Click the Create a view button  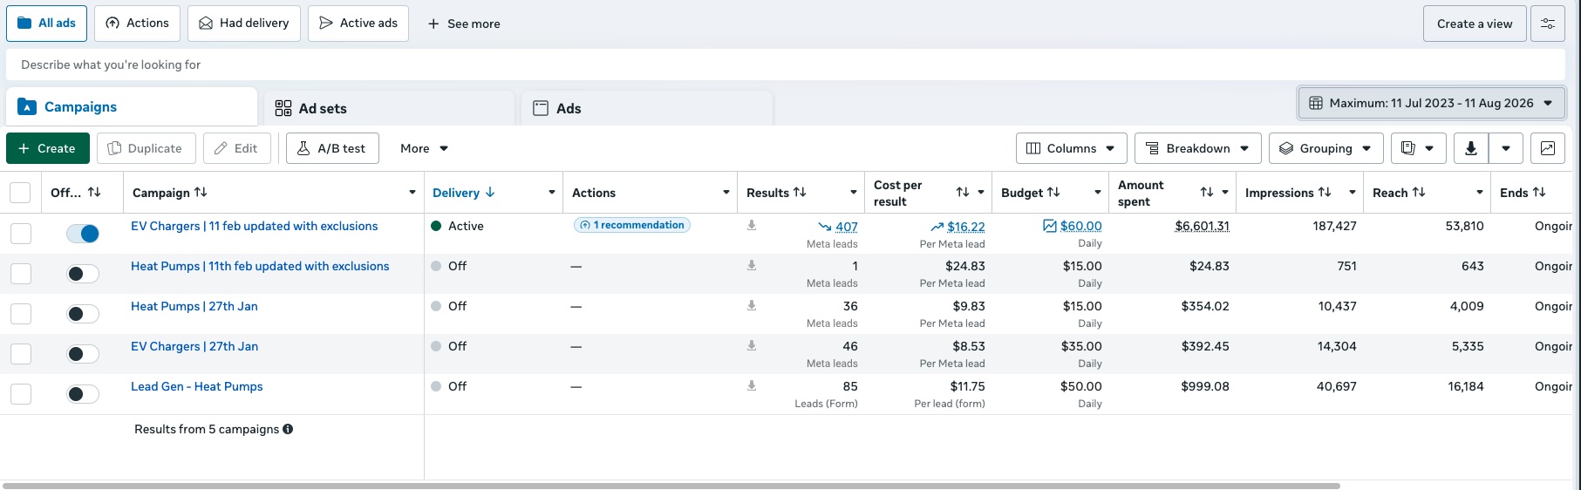[x=1475, y=24]
